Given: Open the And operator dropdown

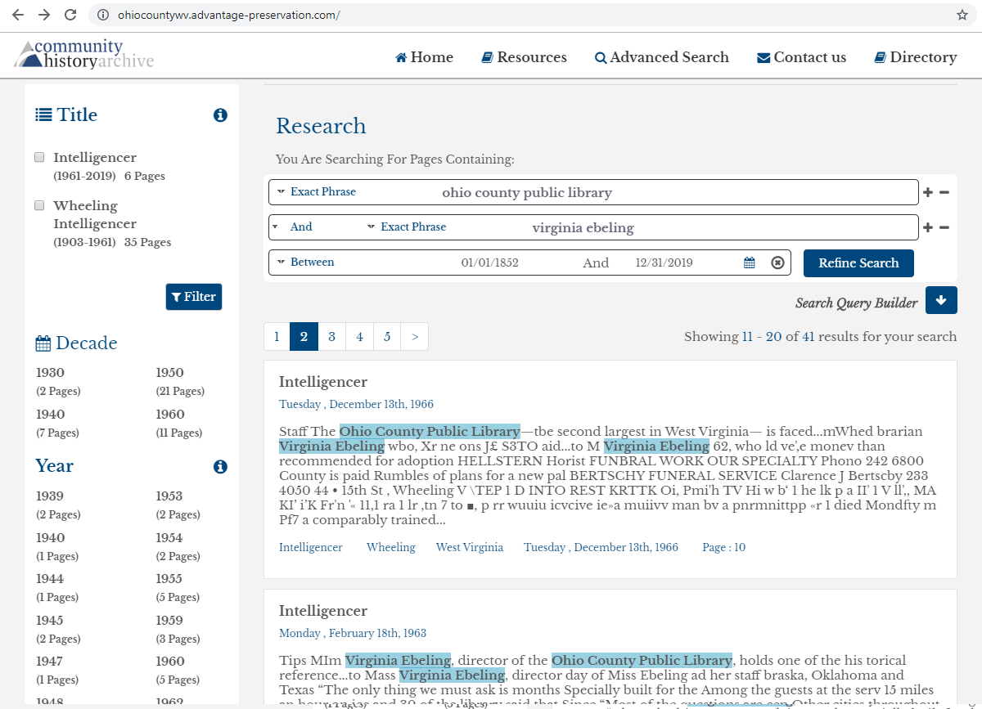Looking at the screenshot, I should point(293,227).
